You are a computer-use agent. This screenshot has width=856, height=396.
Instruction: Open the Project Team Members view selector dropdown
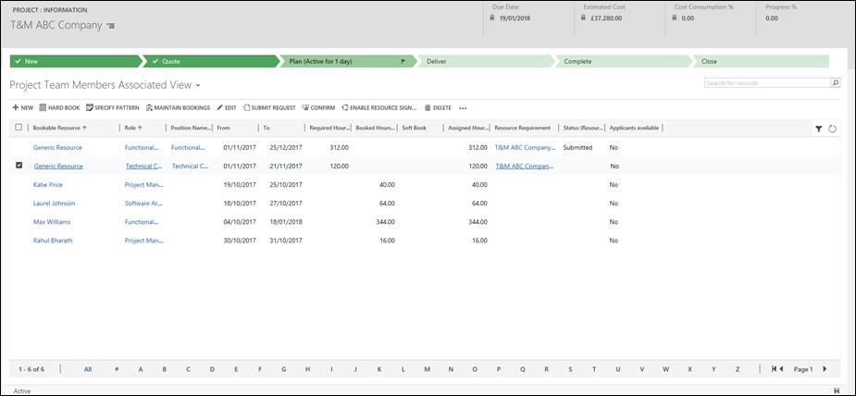[198, 85]
